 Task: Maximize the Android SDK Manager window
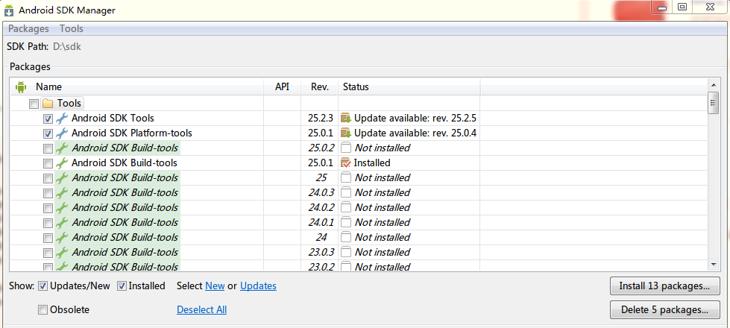tap(682, 7)
